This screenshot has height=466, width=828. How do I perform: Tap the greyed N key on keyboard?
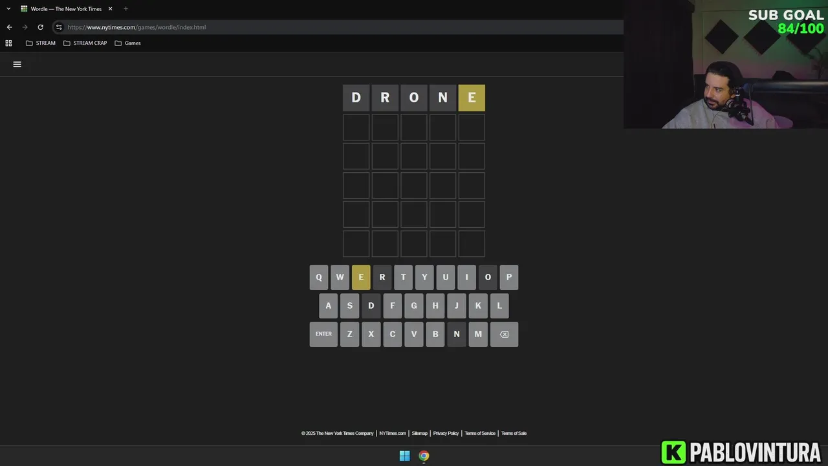(456, 334)
